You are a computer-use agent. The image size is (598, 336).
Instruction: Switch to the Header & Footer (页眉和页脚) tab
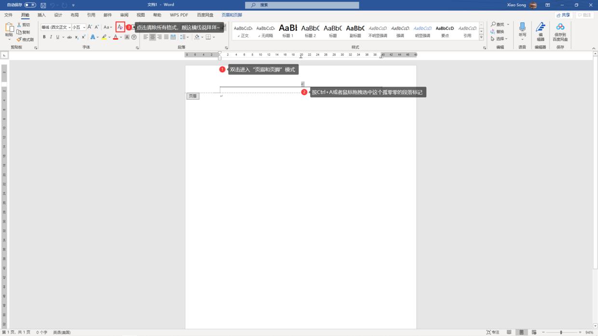[231, 15]
